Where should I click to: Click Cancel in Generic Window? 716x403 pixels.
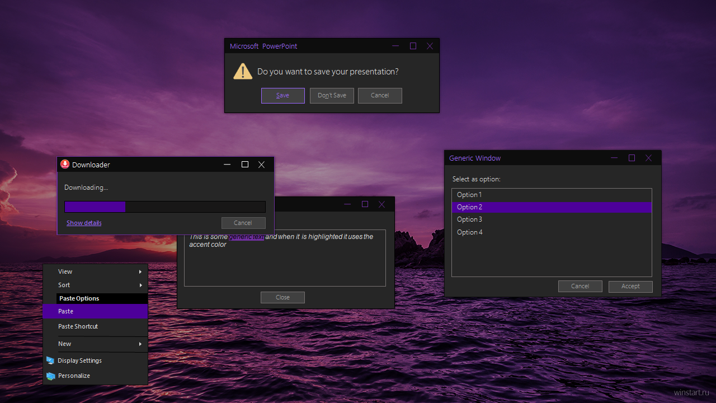point(580,286)
